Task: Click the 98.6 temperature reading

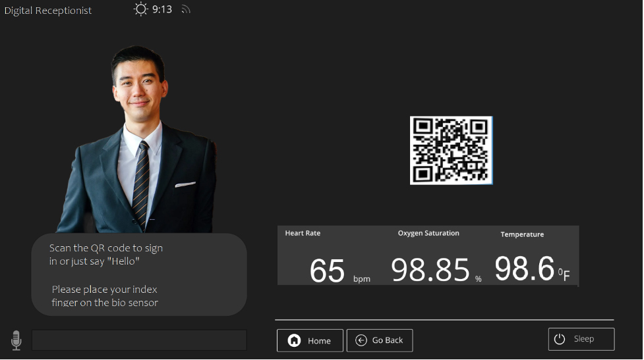Action: (x=525, y=269)
